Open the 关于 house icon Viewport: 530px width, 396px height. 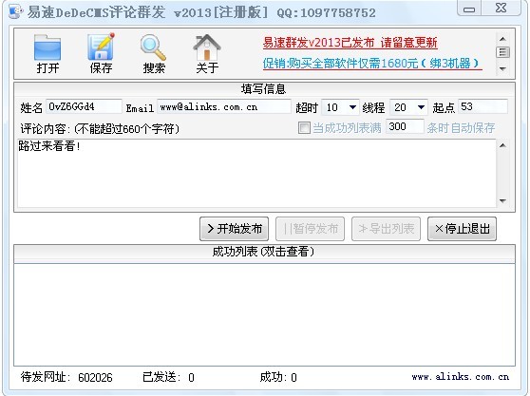(x=207, y=54)
